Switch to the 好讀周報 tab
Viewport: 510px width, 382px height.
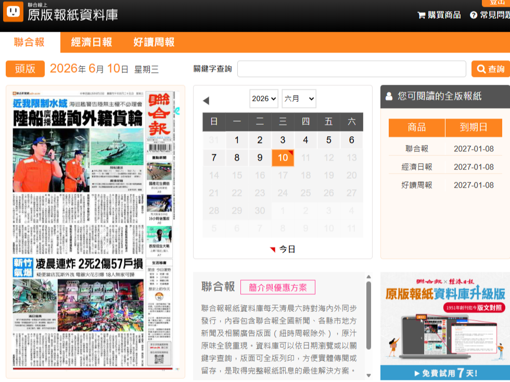coord(154,42)
